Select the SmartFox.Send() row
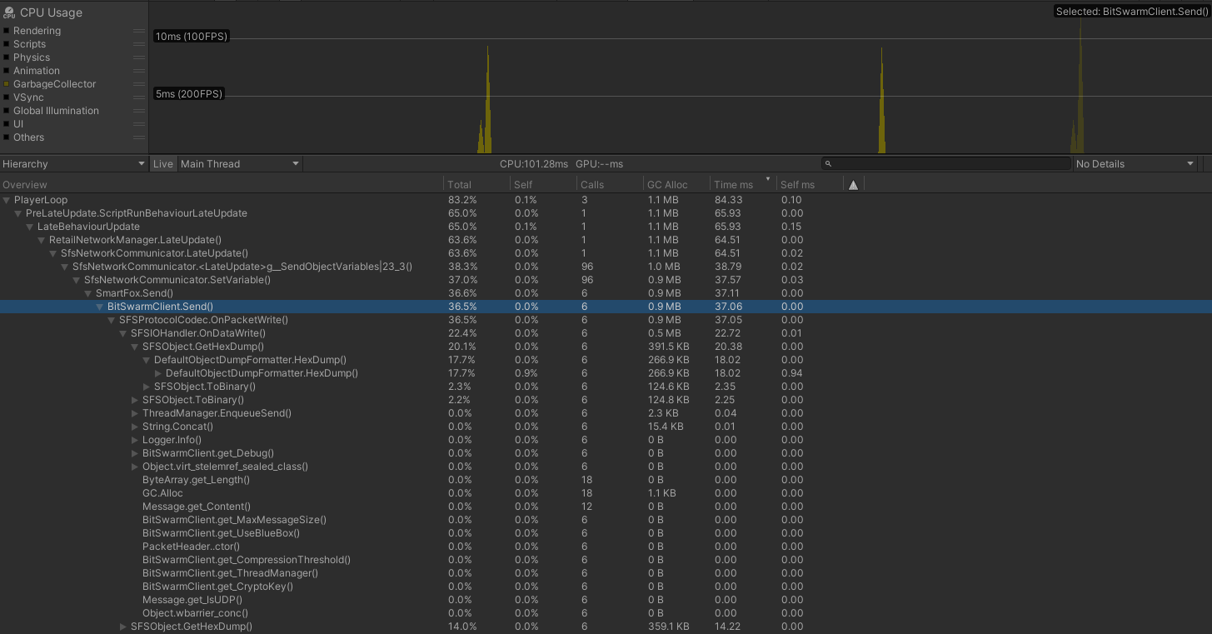The image size is (1212, 634). coord(134,293)
